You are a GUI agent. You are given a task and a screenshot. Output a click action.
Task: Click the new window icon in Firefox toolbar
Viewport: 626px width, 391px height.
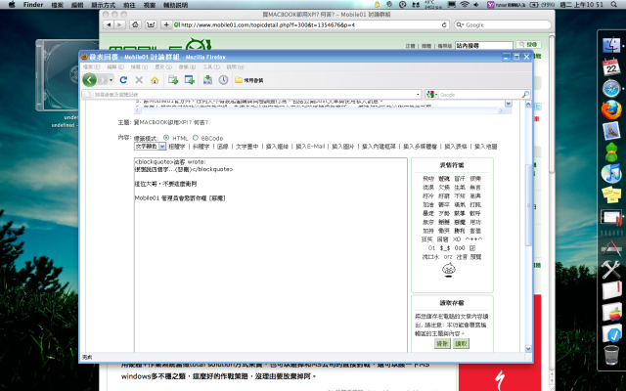[189, 80]
